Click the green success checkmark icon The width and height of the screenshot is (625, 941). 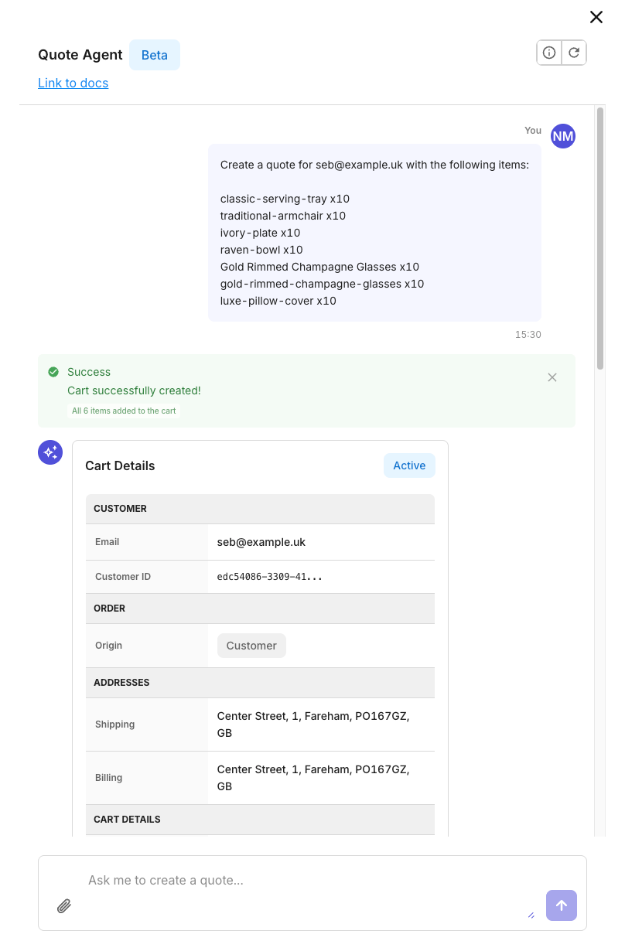click(x=53, y=372)
